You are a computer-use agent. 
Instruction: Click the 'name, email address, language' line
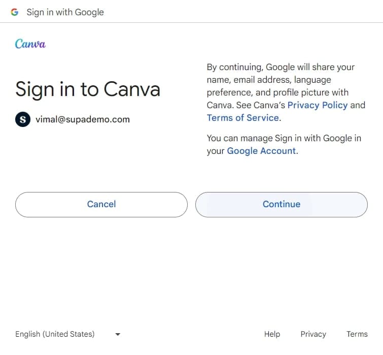click(x=269, y=80)
